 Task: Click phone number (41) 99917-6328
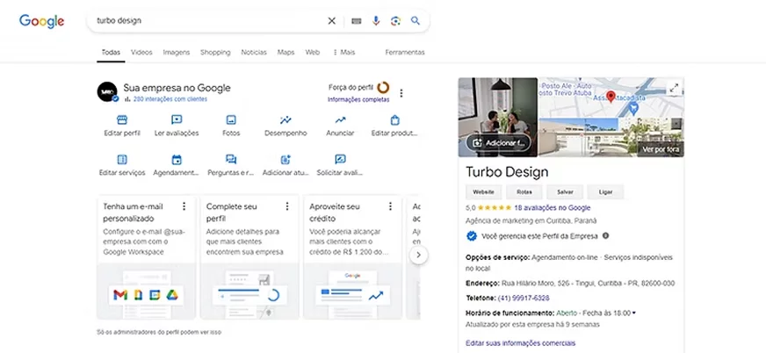coord(524,298)
